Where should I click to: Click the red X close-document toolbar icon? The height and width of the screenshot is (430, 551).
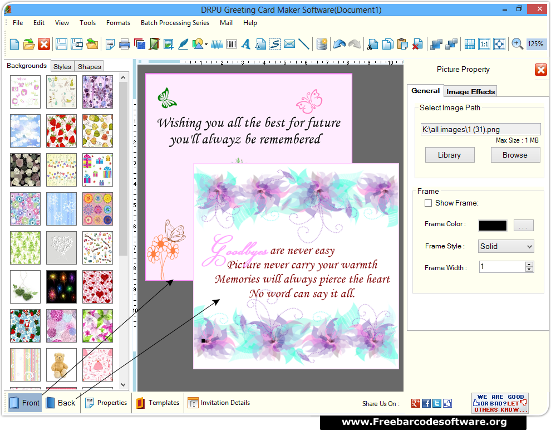click(x=44, y=45)
